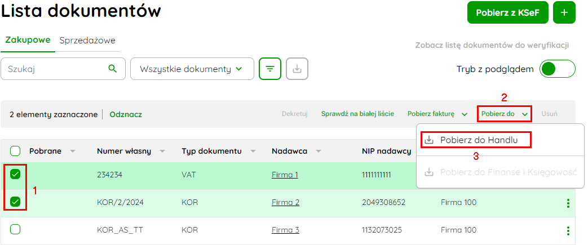
Task: Click sort arrow next to Pobrane column
Action: tap(73, 152)
